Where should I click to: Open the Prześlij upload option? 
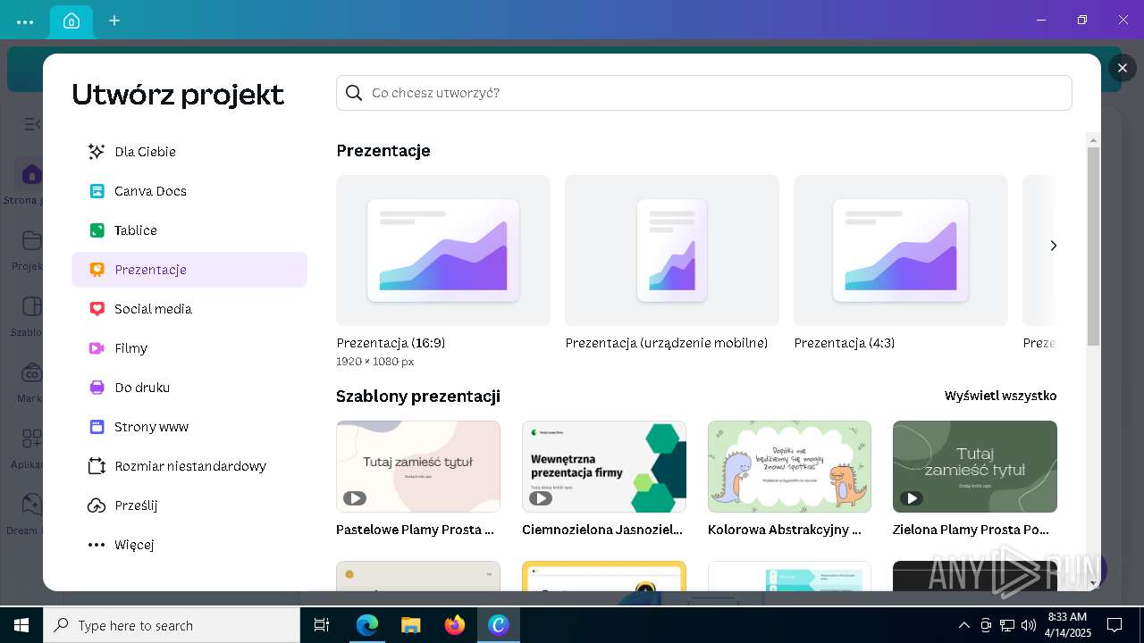pos(189,505)
